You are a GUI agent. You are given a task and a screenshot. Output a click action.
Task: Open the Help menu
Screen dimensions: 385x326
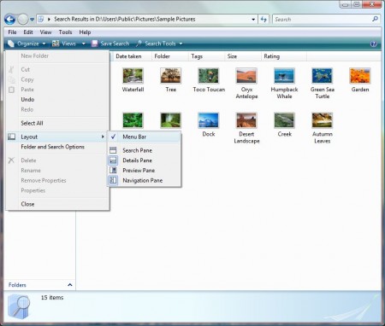[x=85, y=32]
